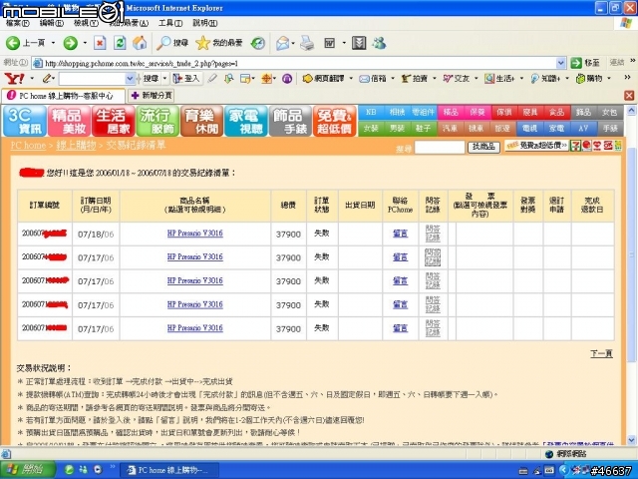Click the page vertical scrollbar thumb

[631, 254]
